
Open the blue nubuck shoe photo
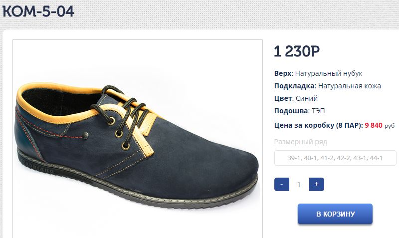(138, 139)
